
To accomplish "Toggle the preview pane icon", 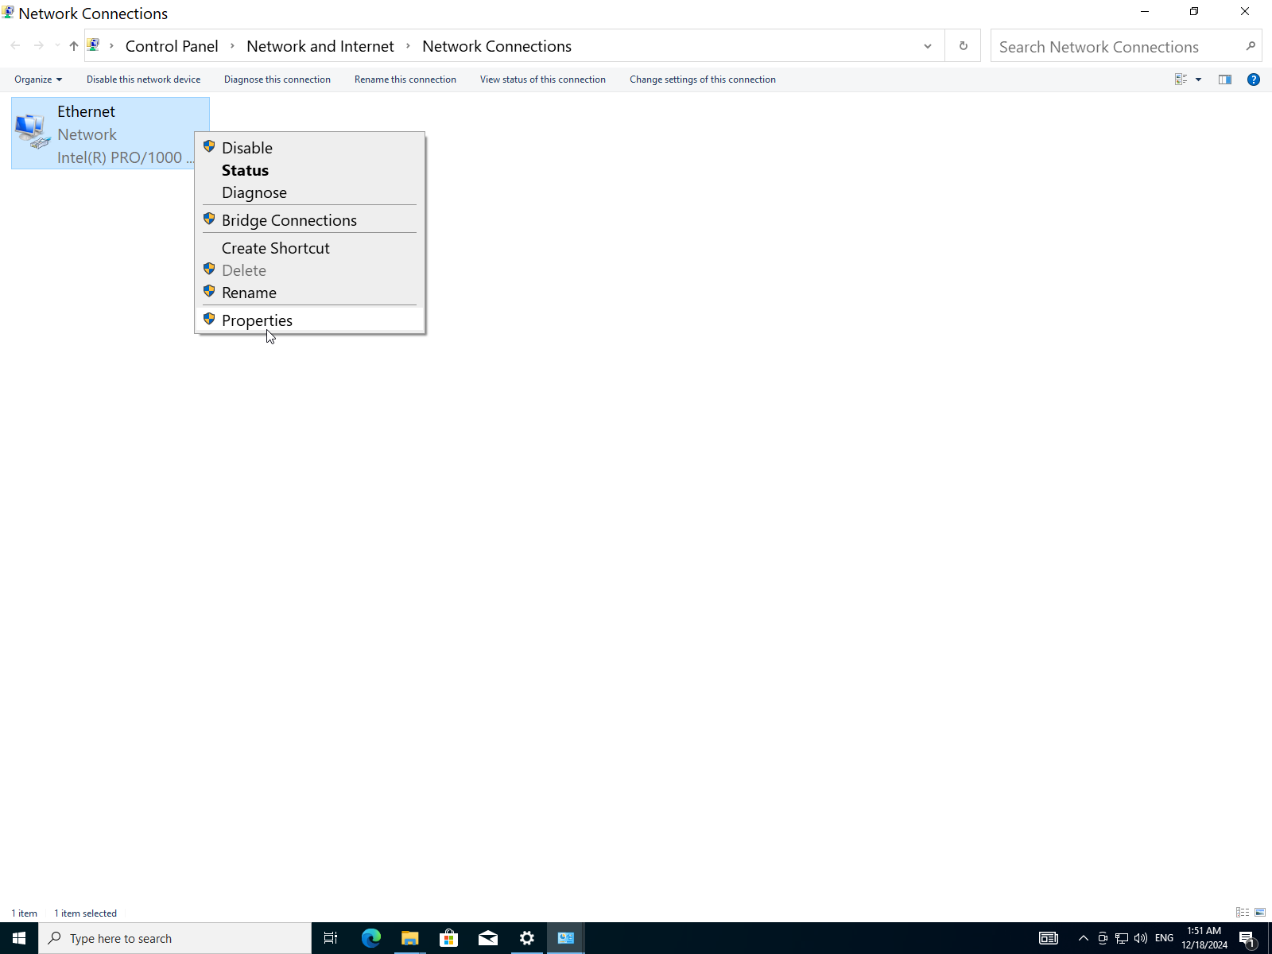I will (1224, 79).
